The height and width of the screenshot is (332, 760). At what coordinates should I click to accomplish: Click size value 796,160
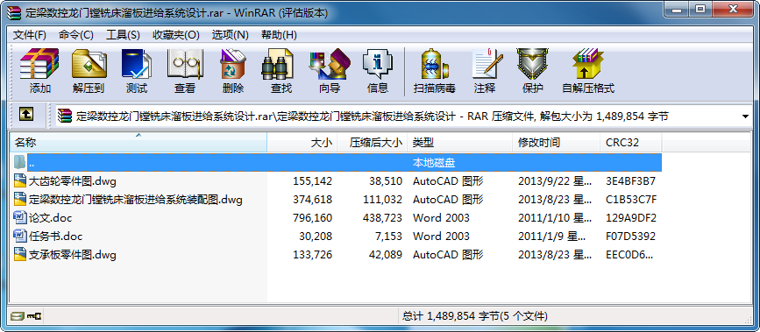(x=313, y=218)
